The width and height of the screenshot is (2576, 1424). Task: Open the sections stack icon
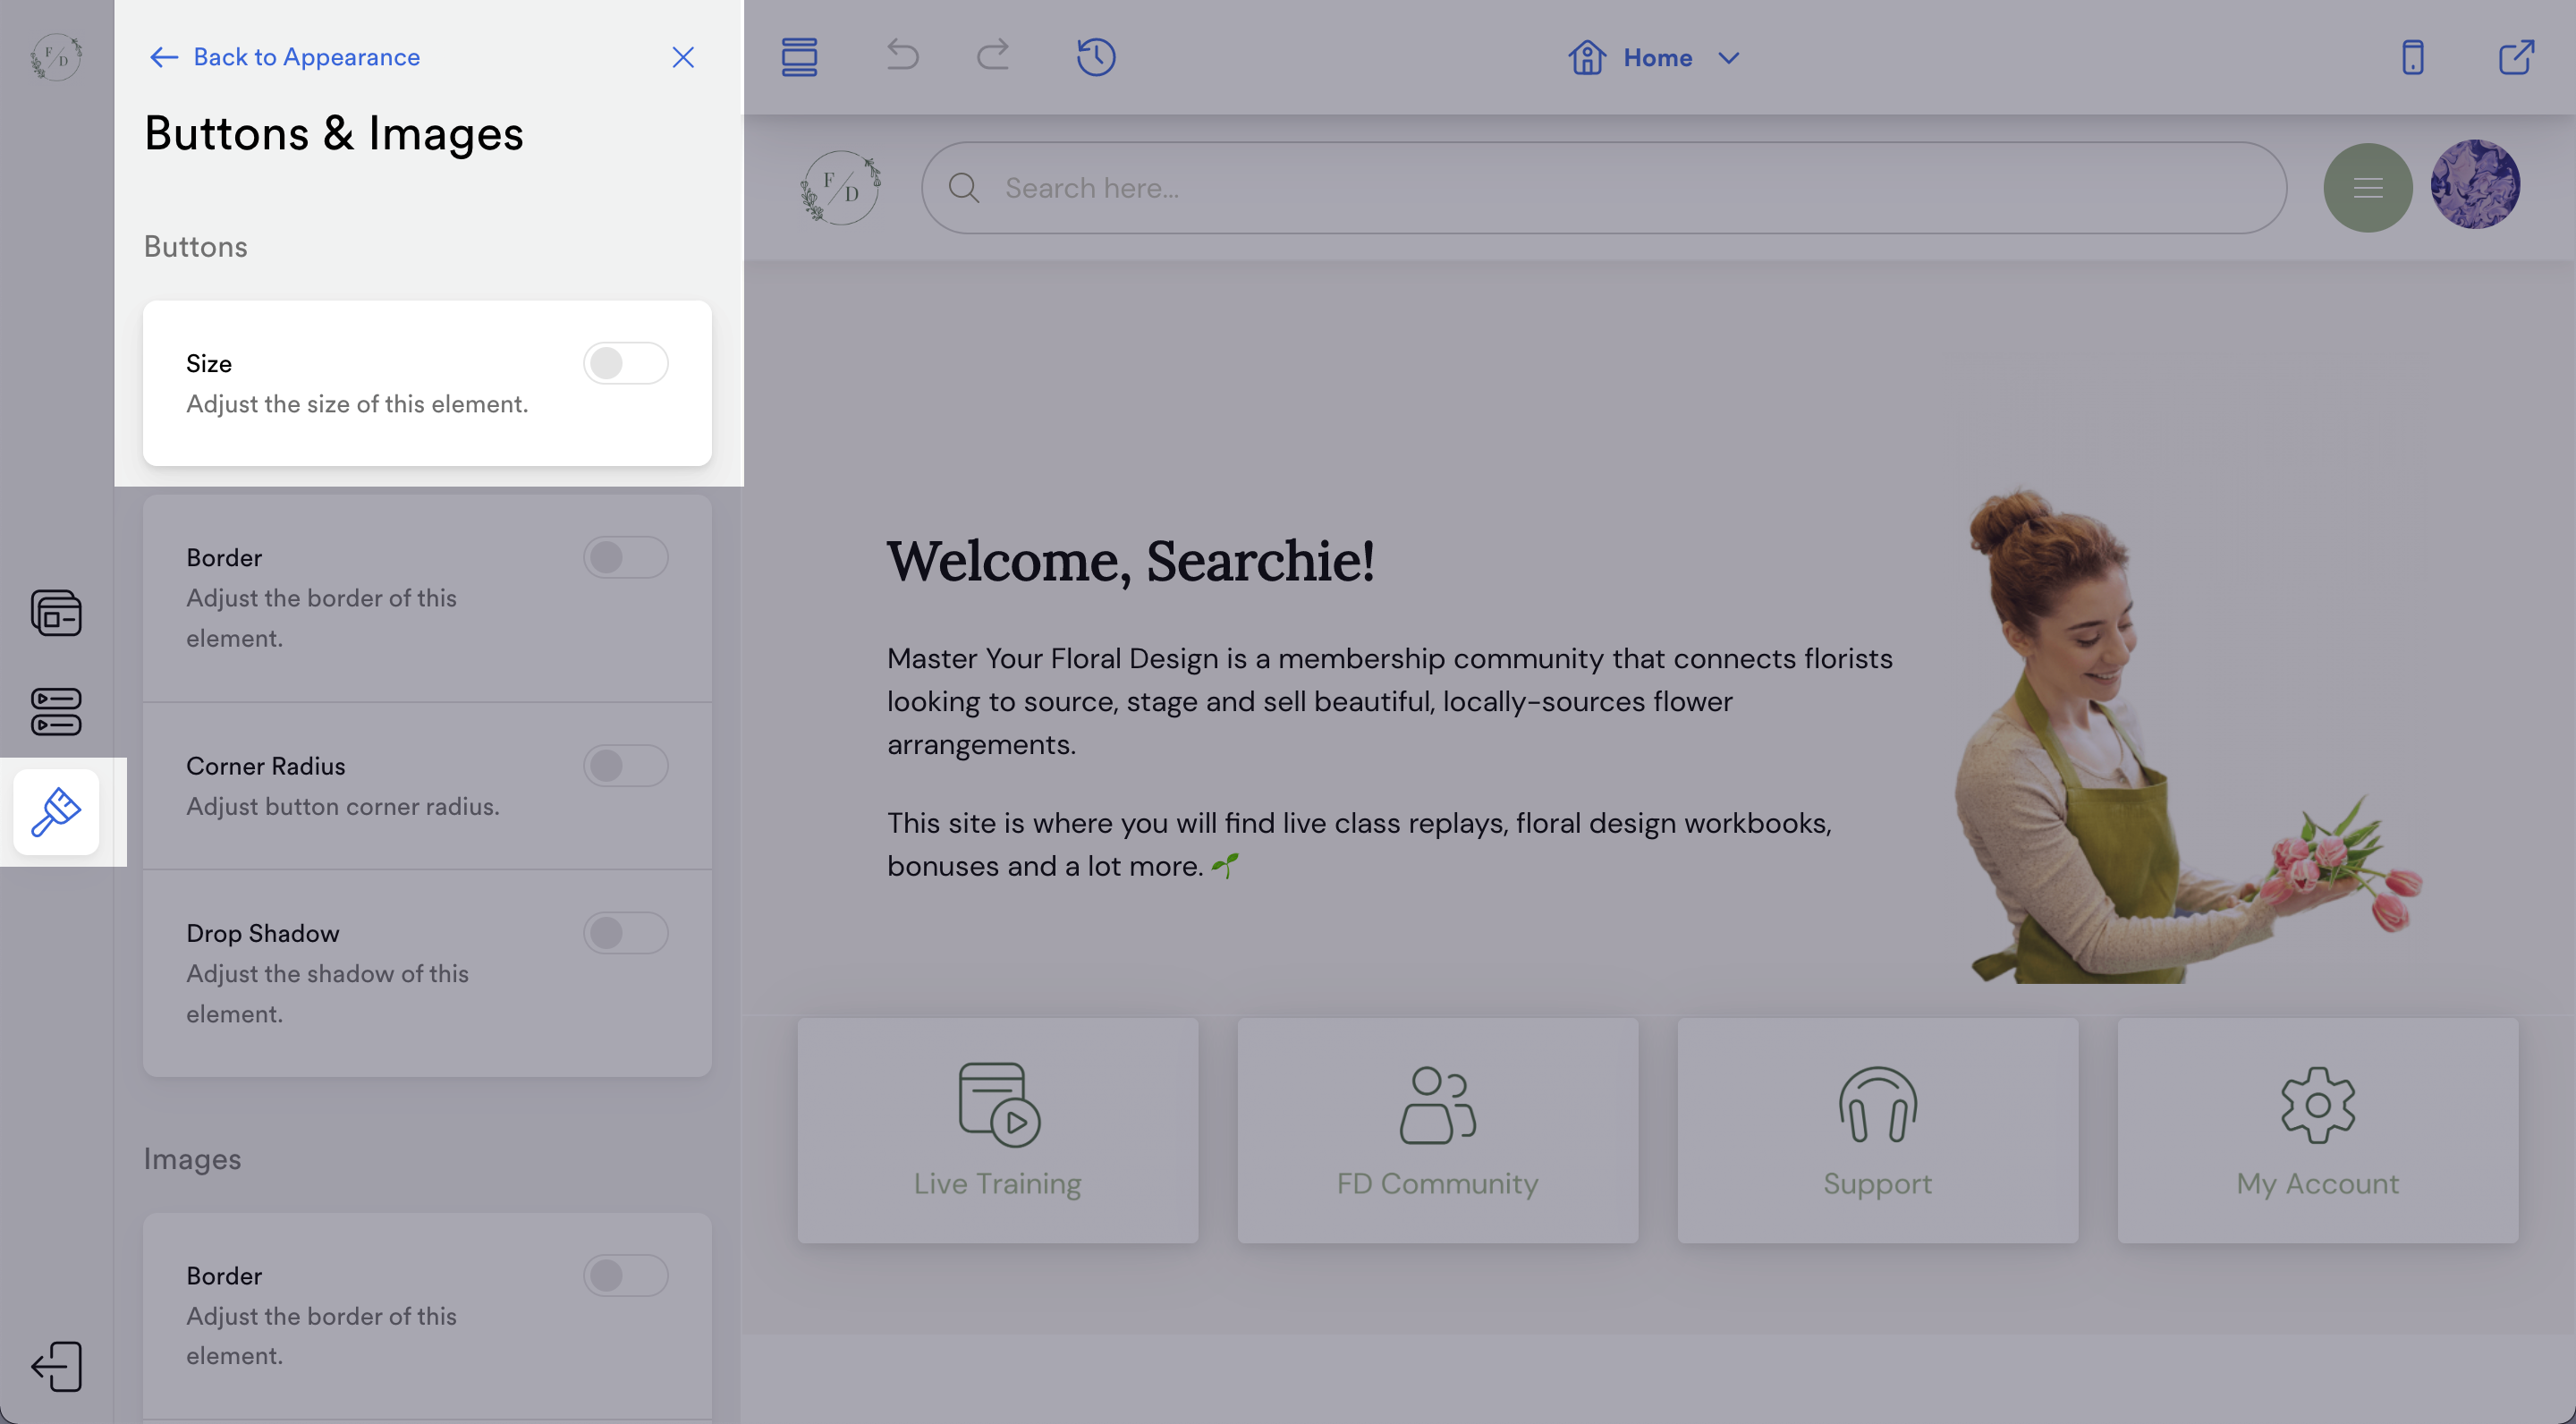tap(799, 57)
